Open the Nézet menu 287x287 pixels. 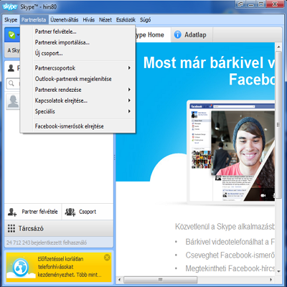tap(105, 20)
